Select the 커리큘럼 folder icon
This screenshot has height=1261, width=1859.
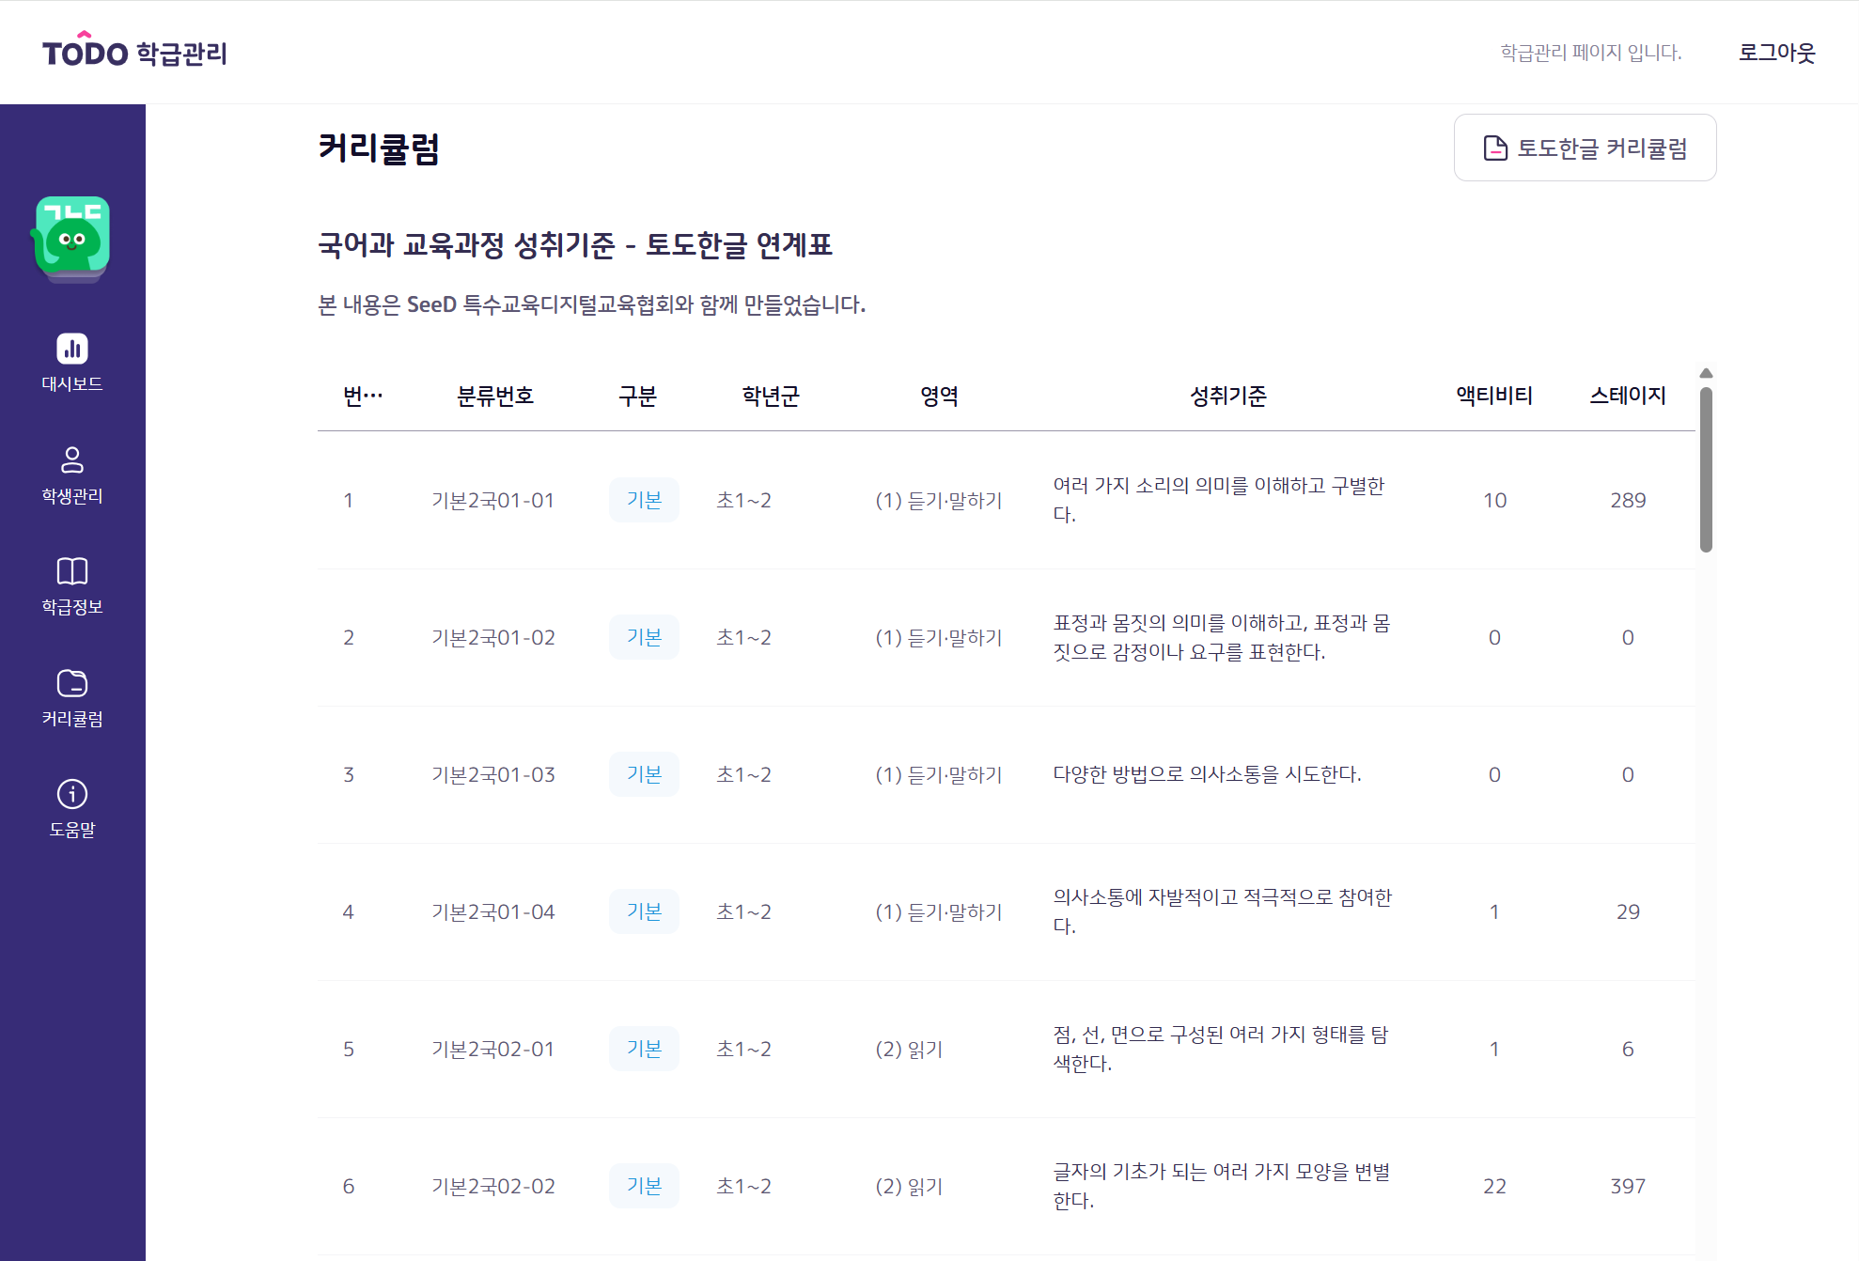(72, 683)
